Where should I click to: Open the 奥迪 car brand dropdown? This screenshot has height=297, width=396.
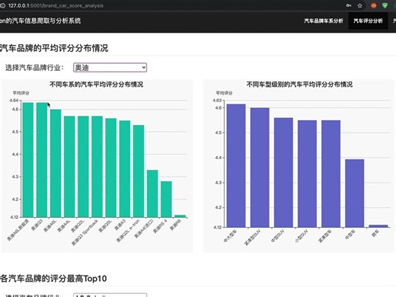tap(110, 68)
